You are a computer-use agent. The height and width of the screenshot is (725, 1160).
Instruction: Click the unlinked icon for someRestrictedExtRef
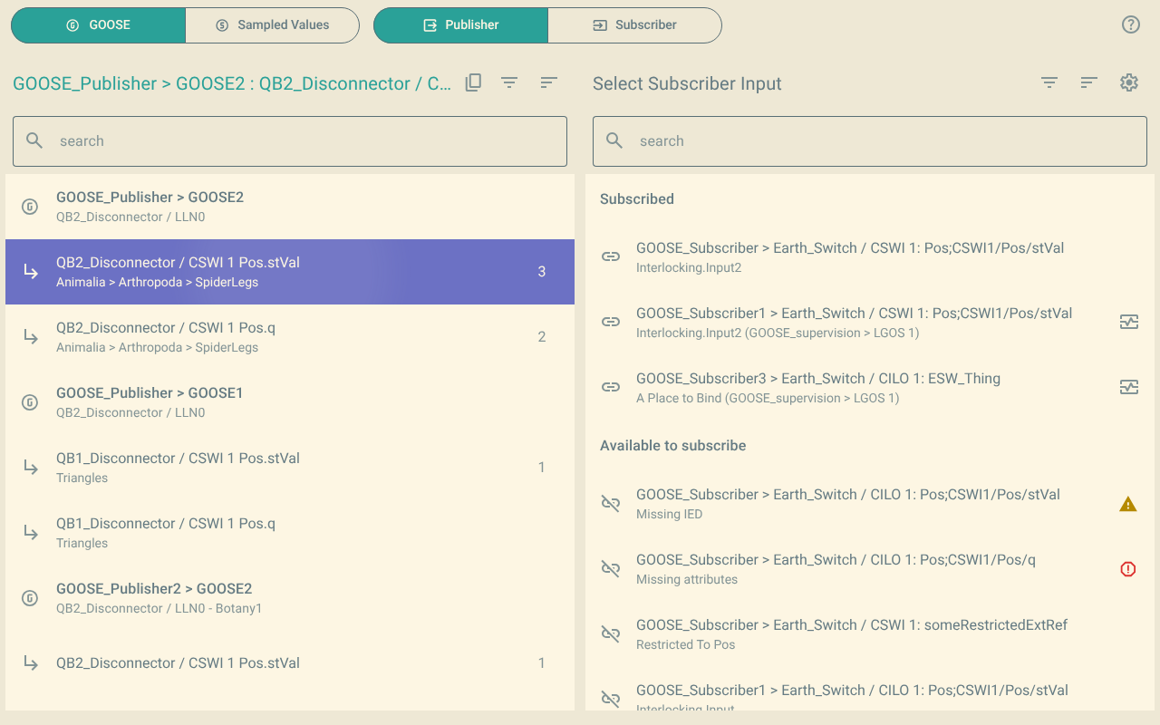[x=611, y=634]
